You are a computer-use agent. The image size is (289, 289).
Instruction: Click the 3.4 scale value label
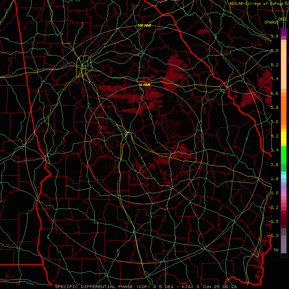[275, 150]
